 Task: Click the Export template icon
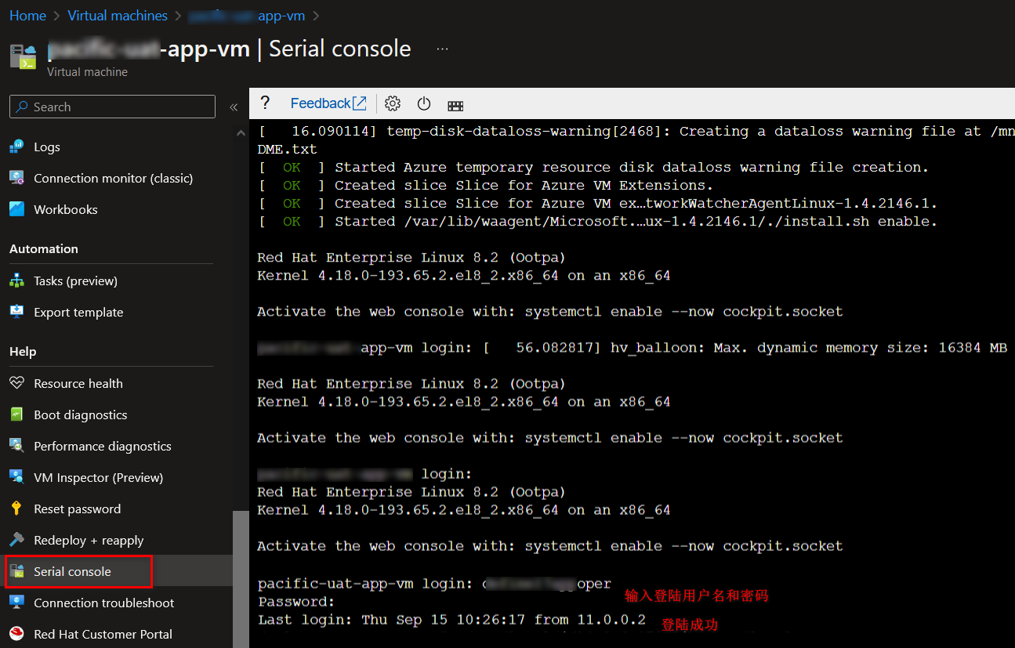tap(16, 312)
